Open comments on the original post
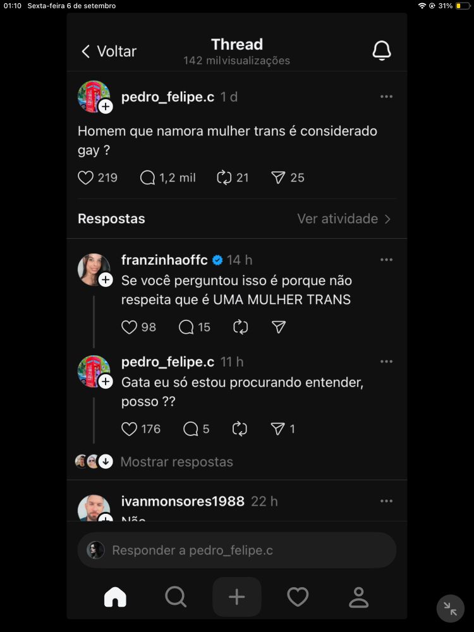 tap(147, 178)
